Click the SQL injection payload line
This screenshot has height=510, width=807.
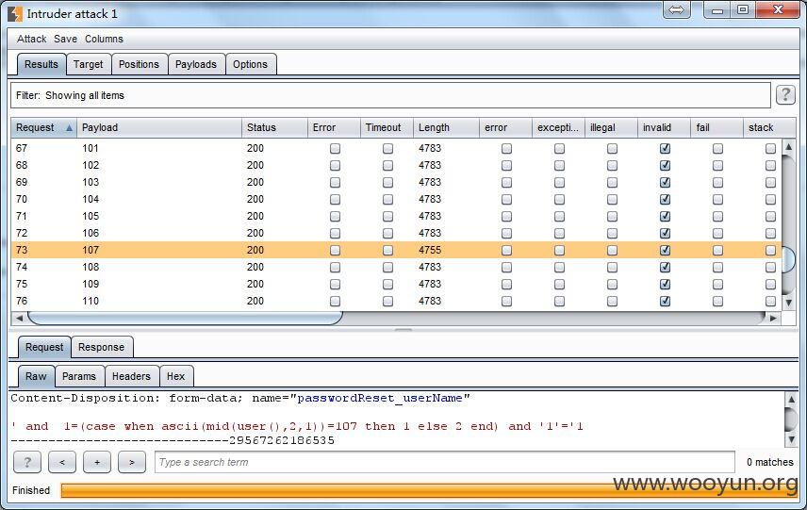pyautogui.click(x=297, y=427)
